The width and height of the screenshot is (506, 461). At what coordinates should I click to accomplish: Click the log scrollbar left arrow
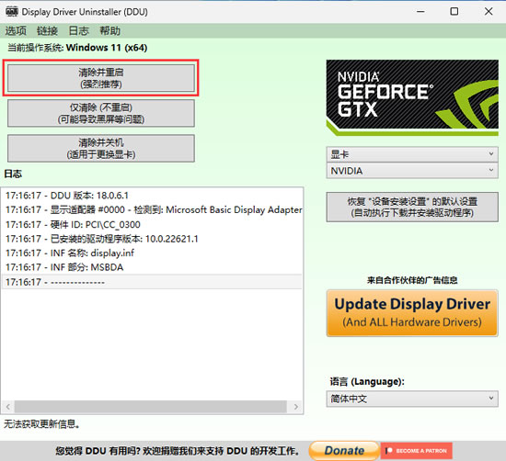click(x=8, y=407)
